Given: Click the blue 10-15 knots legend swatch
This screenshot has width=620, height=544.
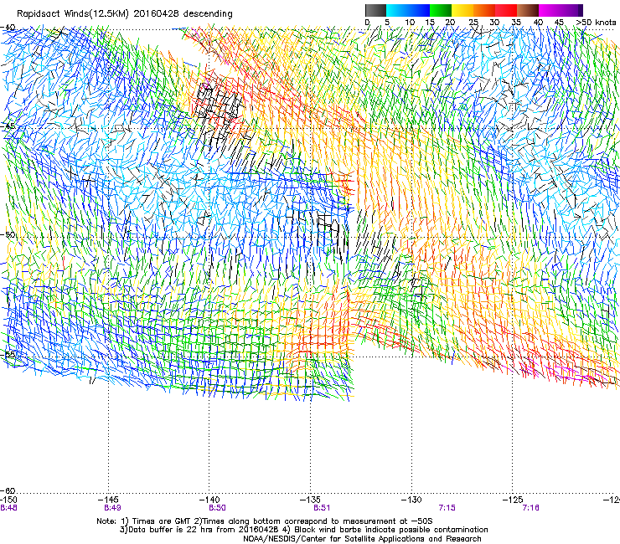Looking at the screenshot, I should pos(418,10).
